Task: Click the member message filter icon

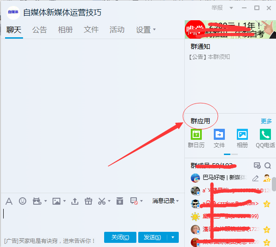Action: coord(257,166)
